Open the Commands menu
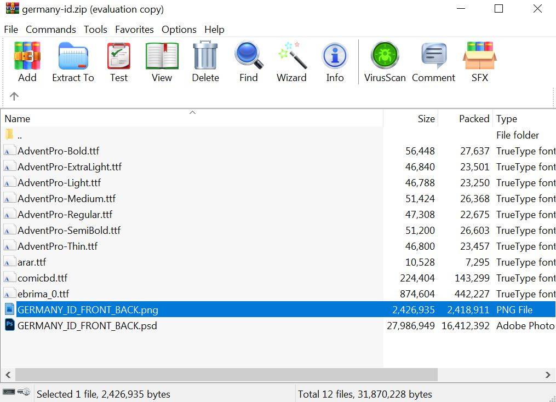Viewport: 556px width, 402px height. [x=50, y=30]
